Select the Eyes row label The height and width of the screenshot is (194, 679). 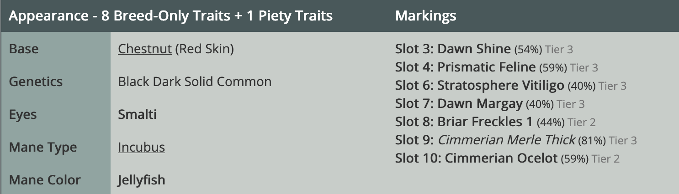(x=22, y=115)
